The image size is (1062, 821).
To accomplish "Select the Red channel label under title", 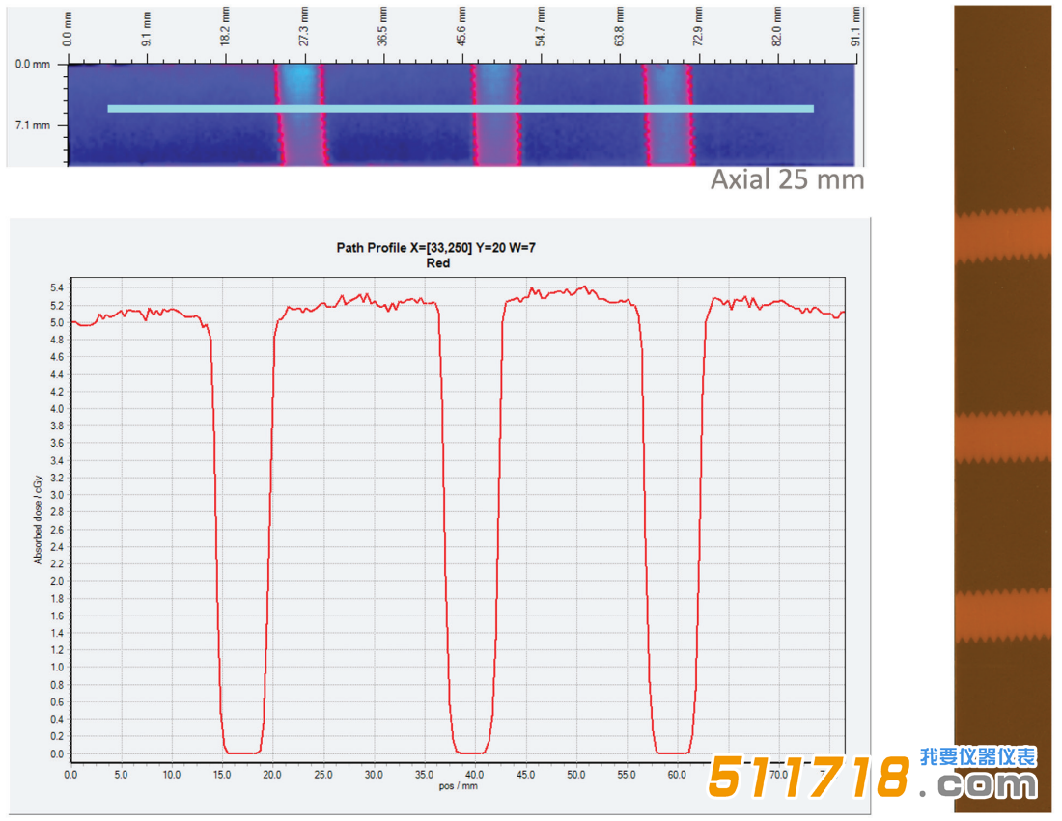I will [437, 263].
